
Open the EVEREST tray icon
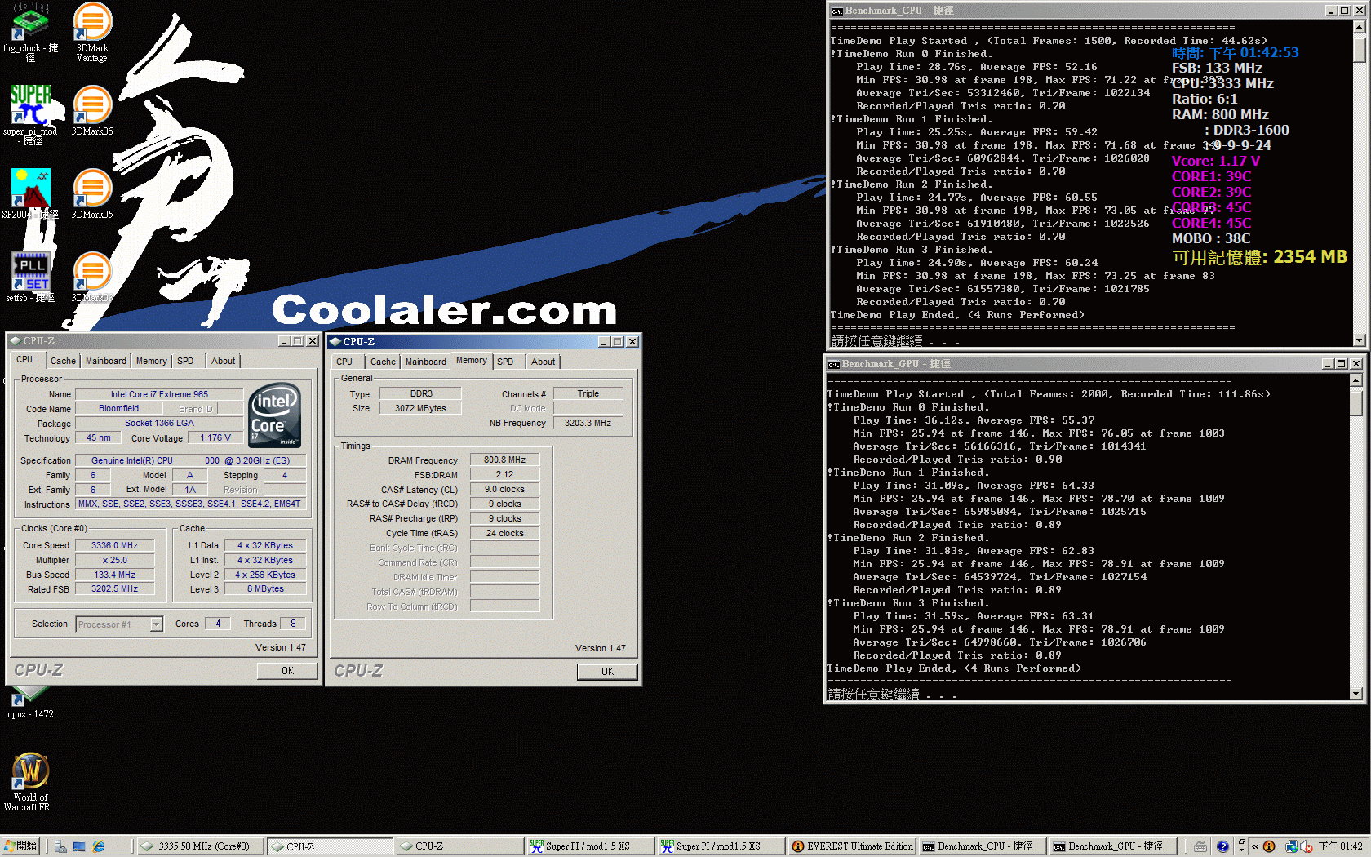click(1269, 846)
